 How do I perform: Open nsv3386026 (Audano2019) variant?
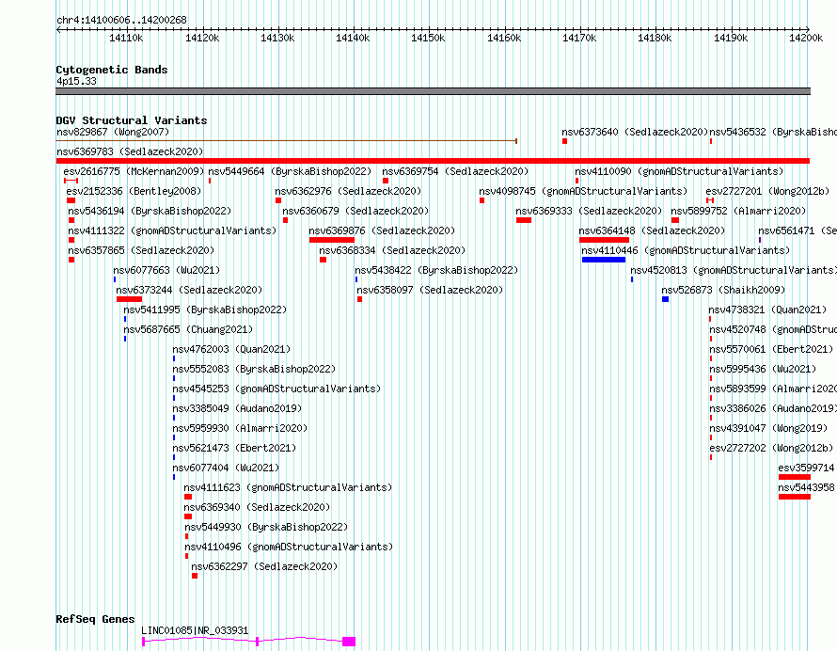point(773,408)
